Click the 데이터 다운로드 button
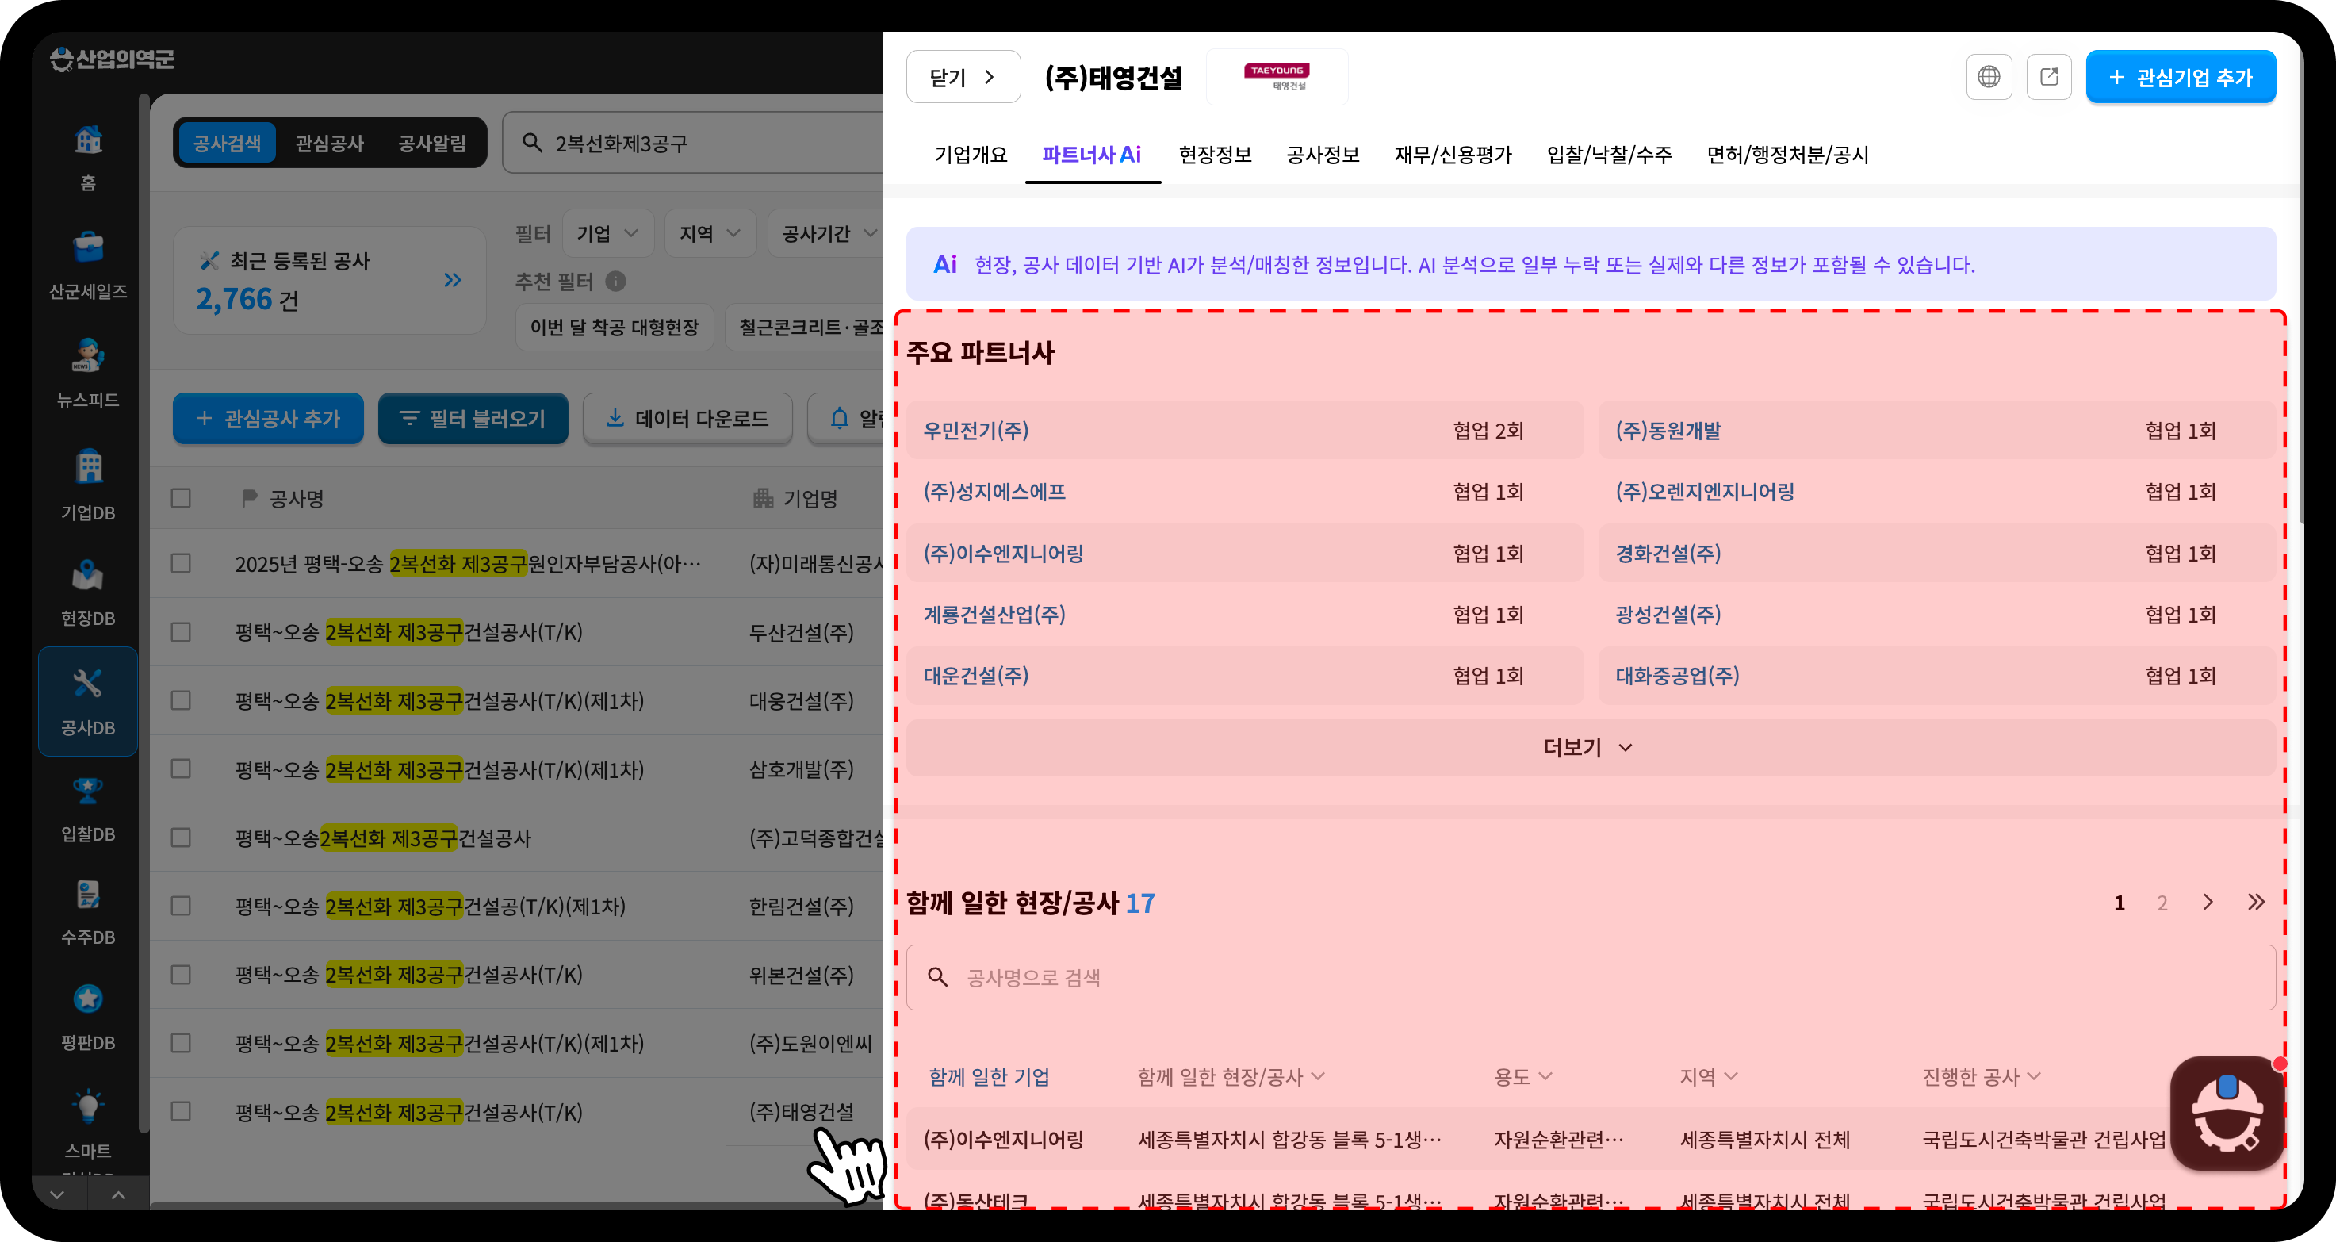Image resolution: width=2336 pixels, height=1242 pixels. coord(687,418)
